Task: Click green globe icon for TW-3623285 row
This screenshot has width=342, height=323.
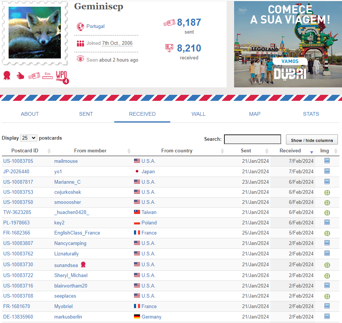Action: point(327,212)
